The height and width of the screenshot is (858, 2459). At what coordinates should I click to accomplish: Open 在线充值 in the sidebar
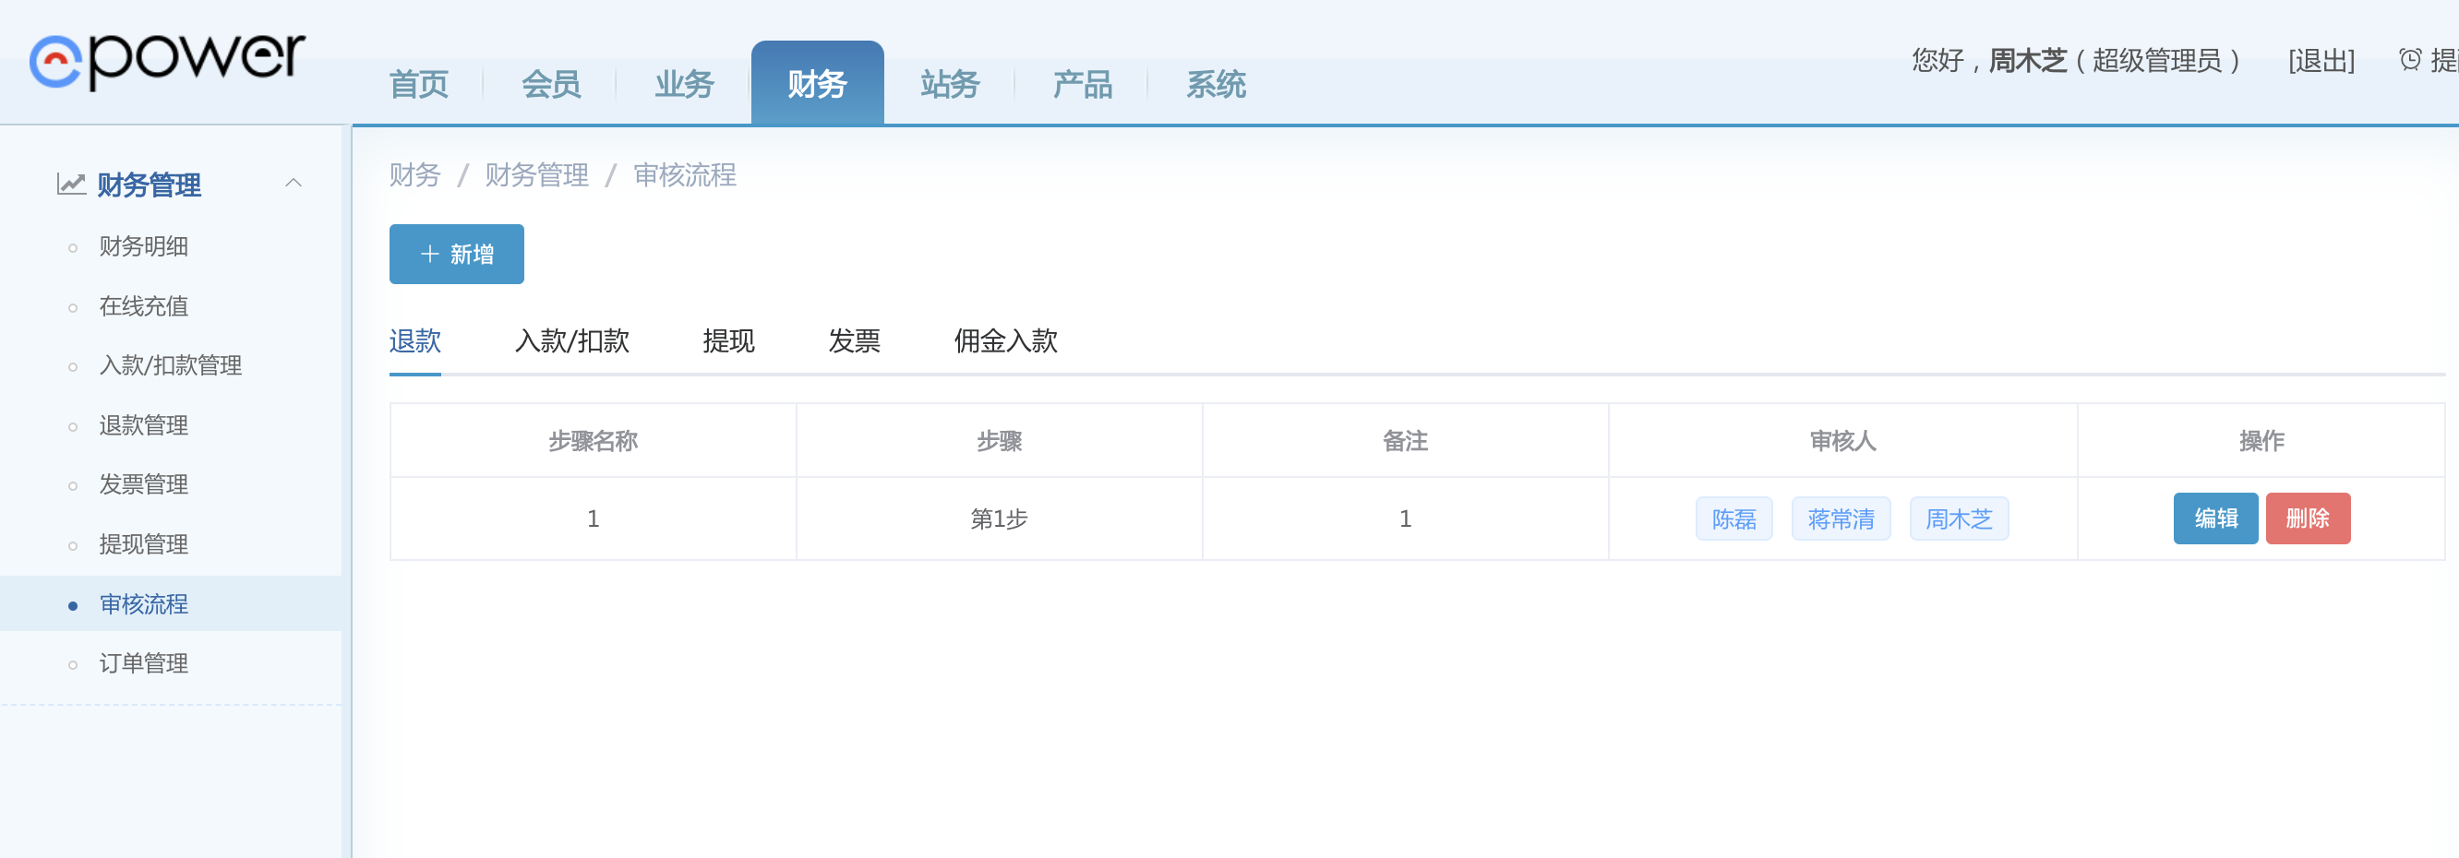[x=144, y=306]
